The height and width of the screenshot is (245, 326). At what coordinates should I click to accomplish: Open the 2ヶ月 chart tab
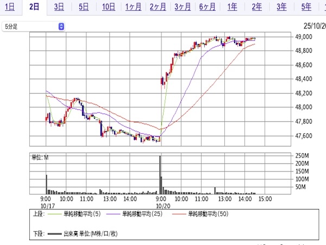click(158, 7)
